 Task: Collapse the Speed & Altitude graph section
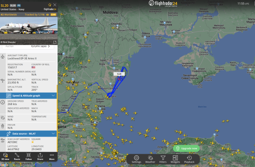[x=53, y=95]
